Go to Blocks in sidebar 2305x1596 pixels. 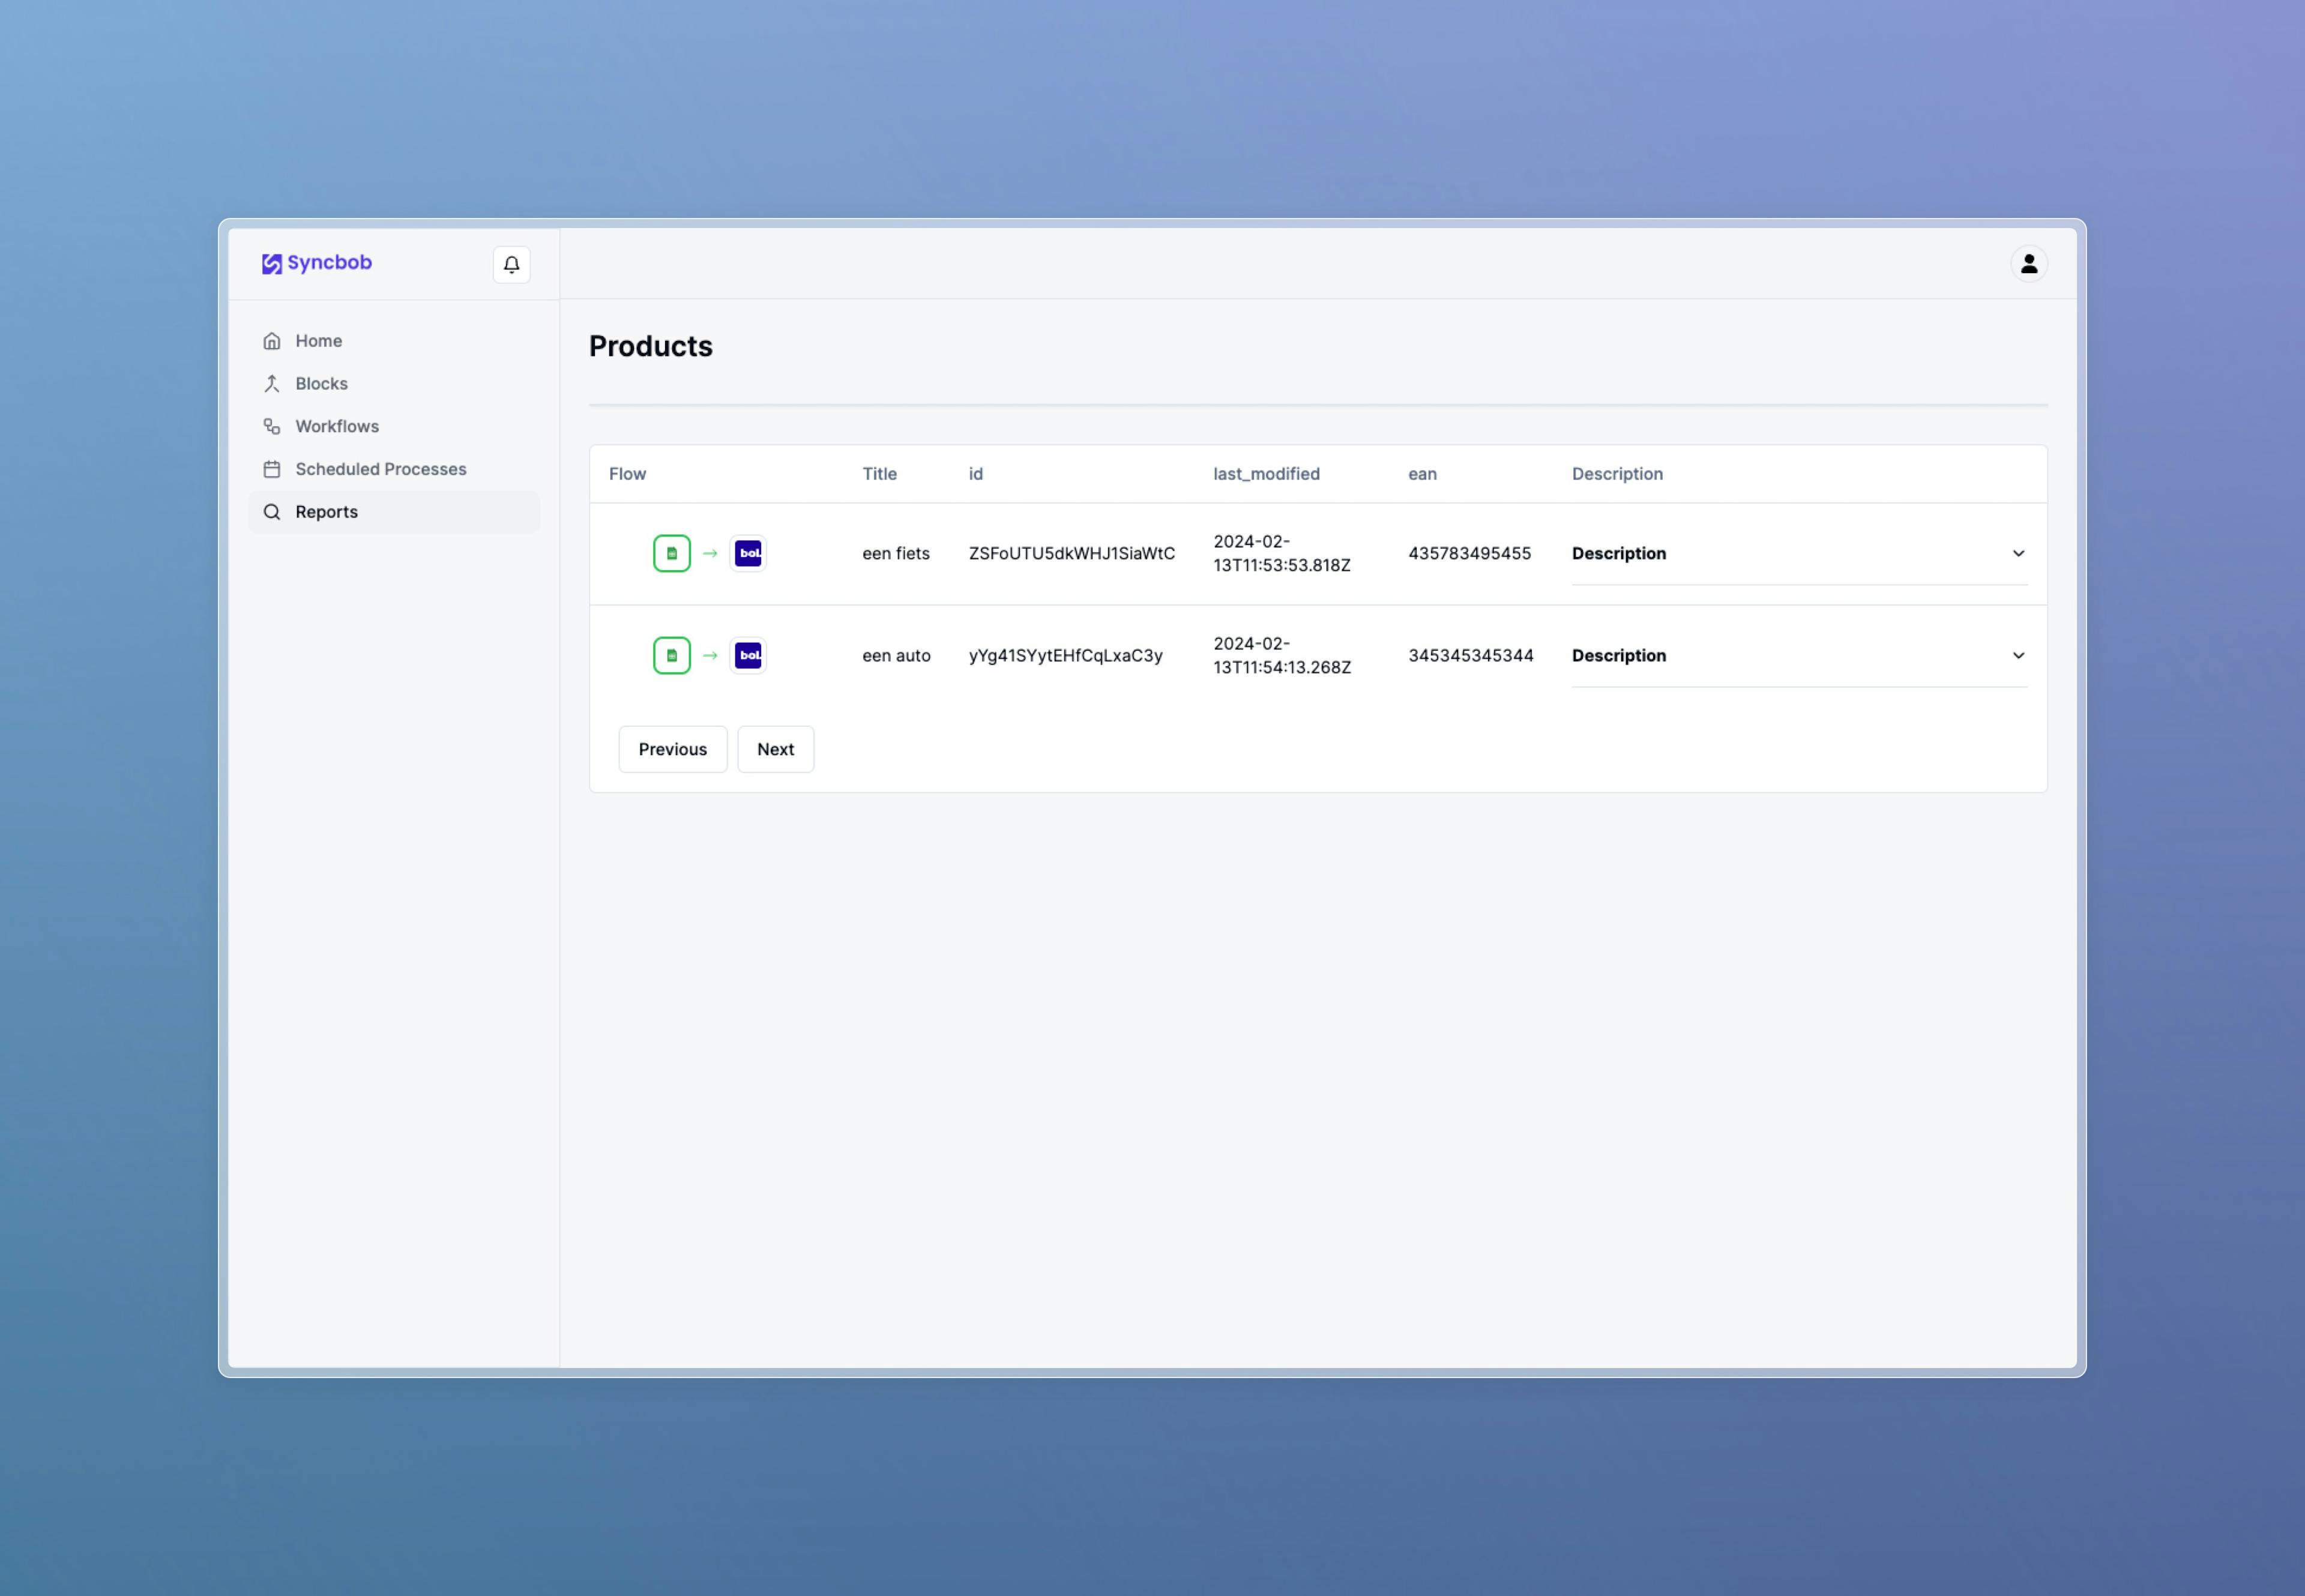coord(321,384)
